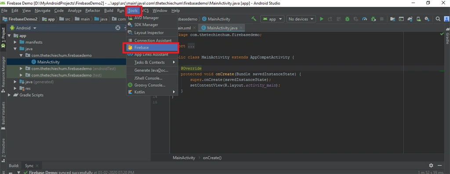This screenshot has width=450, height=174.
Task: Click the Select Opened File target icon
Action: tap(118, 28)
